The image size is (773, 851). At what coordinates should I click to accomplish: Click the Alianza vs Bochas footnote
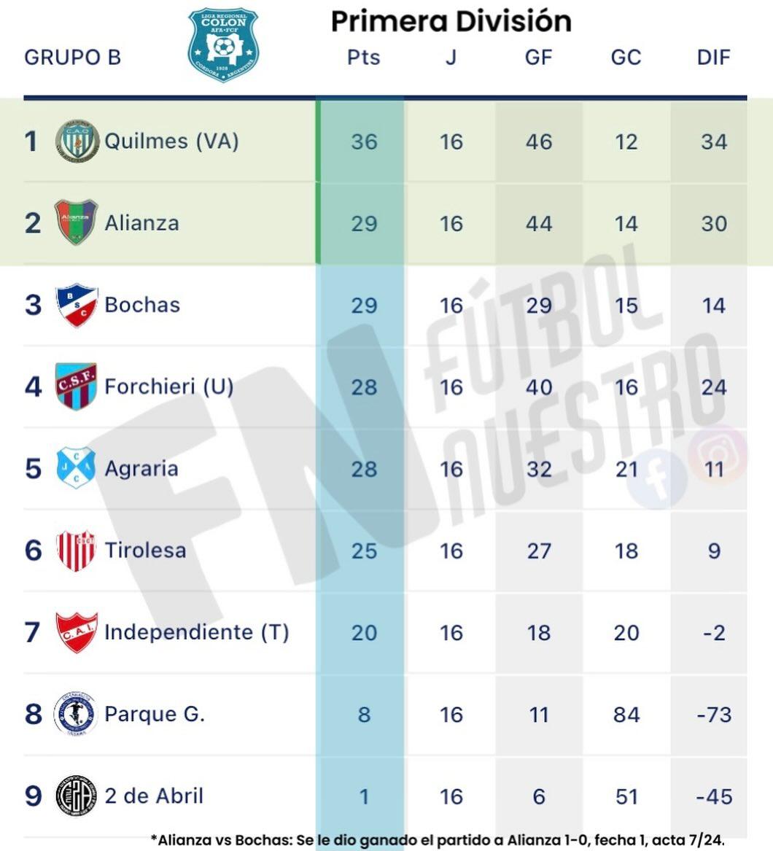point(438,839)
